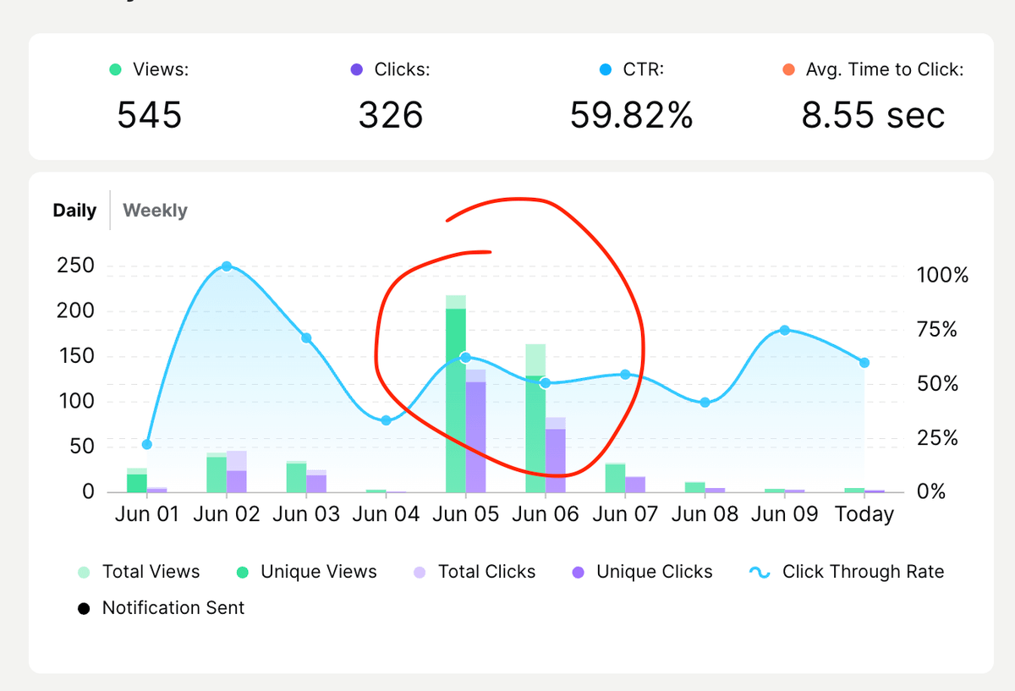Click CTR data point on Jun 04

point(386,420)
